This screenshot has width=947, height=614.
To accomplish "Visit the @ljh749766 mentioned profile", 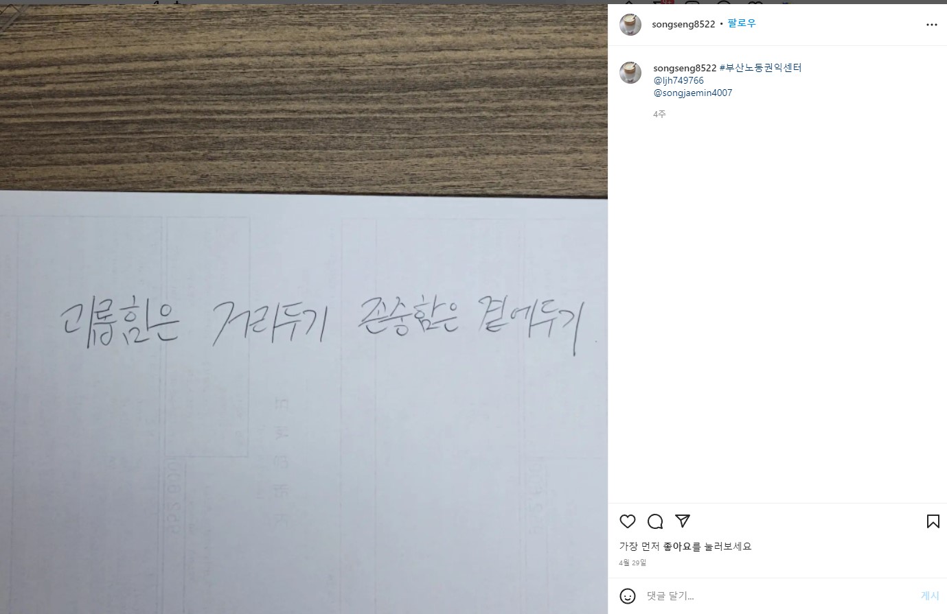I will click(x=678, y=80).
